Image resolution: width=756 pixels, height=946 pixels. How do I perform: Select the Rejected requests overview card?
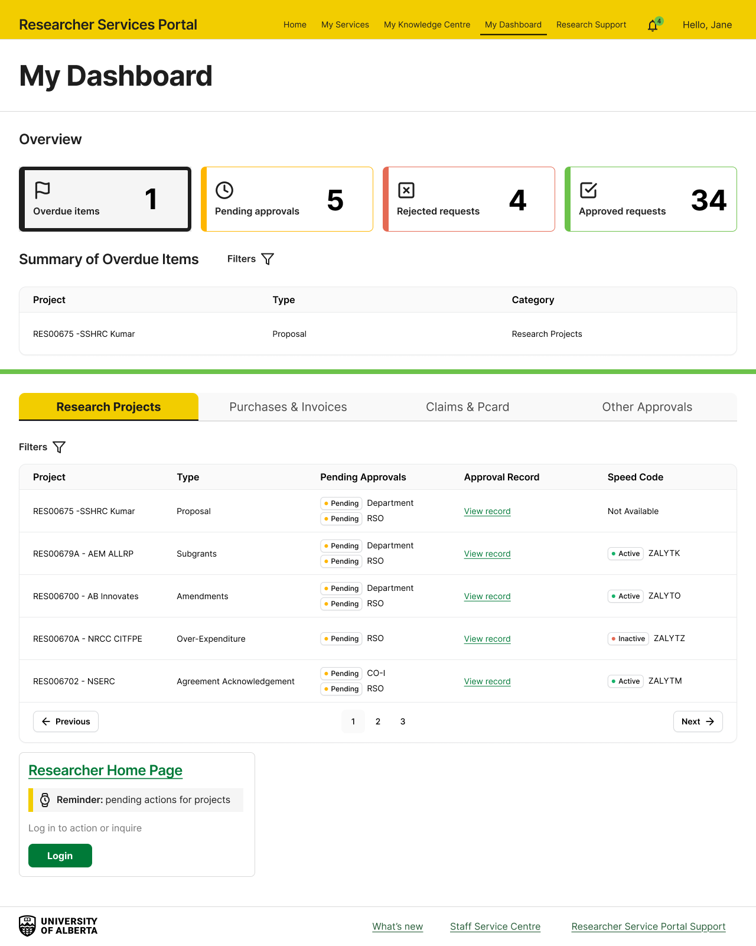point(469,199)
